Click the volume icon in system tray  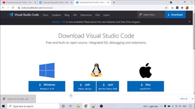pyautogui.click(x=180, y=106)
